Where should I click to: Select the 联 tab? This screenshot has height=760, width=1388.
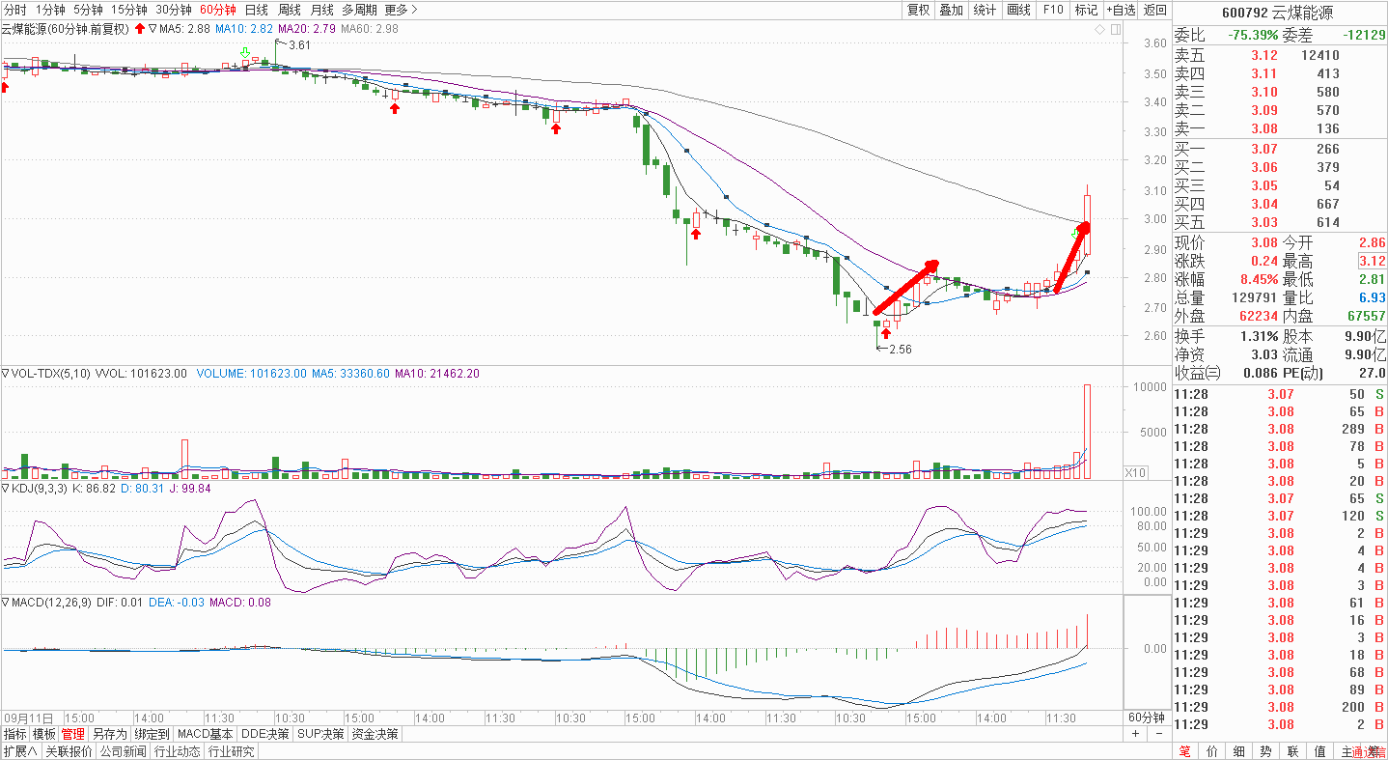click(x=1293, y=751)
